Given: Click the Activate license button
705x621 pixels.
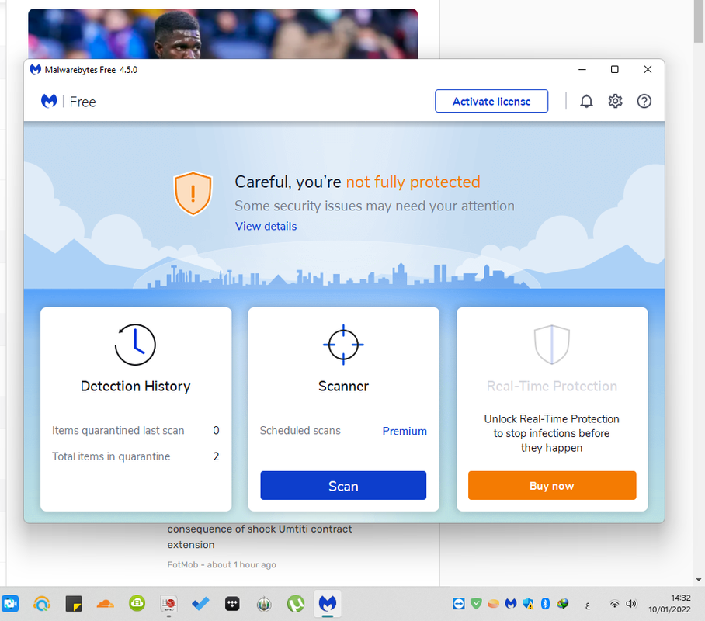Looking at the screenshot, I should point(491,101).
